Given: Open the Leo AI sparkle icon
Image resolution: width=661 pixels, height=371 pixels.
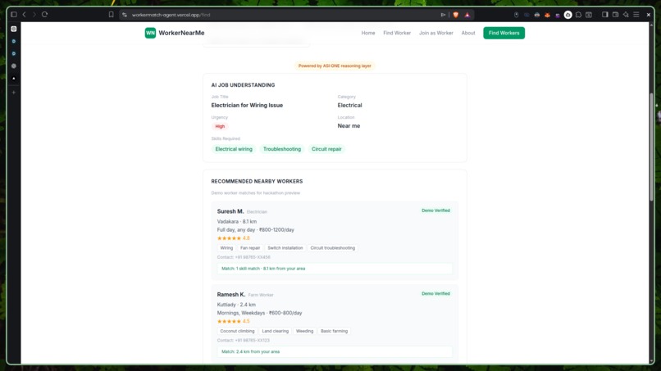Looking at the screenshot, I should [x=626, y=14].
